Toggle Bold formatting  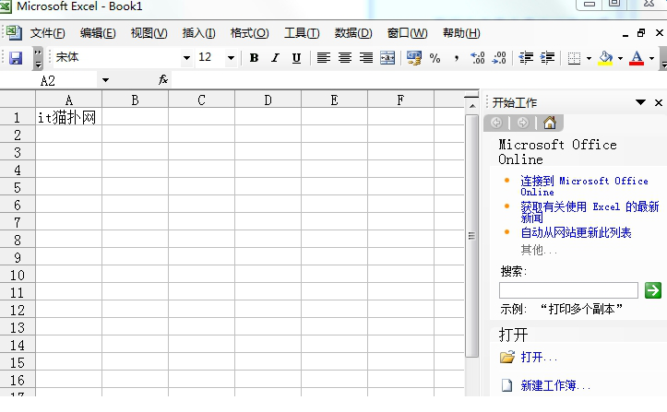(254, 58)
